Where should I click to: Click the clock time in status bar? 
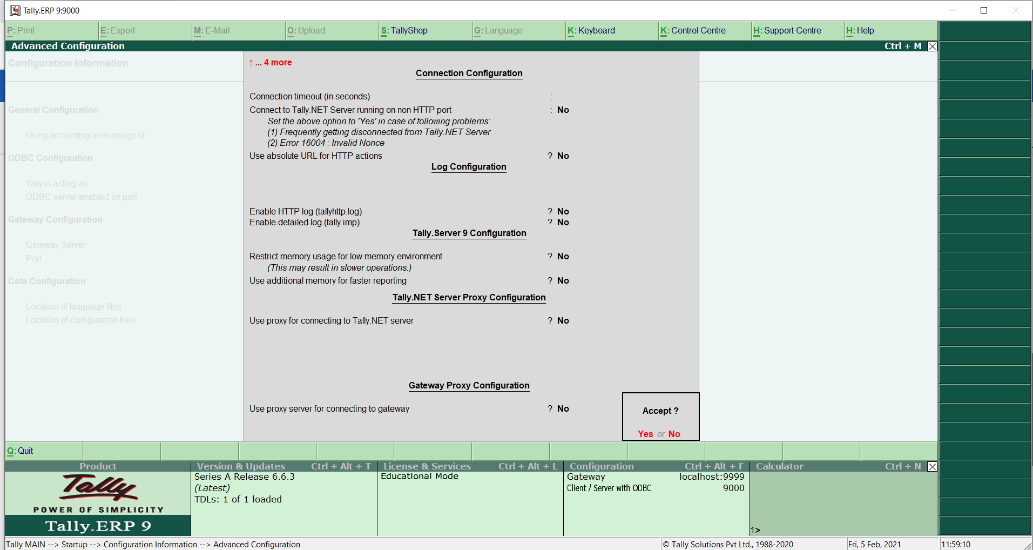pos(956,544)
